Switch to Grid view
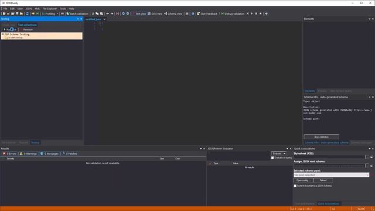 click(155, 13)
